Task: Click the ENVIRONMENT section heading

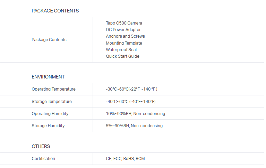Action: (x=48, y=77)
